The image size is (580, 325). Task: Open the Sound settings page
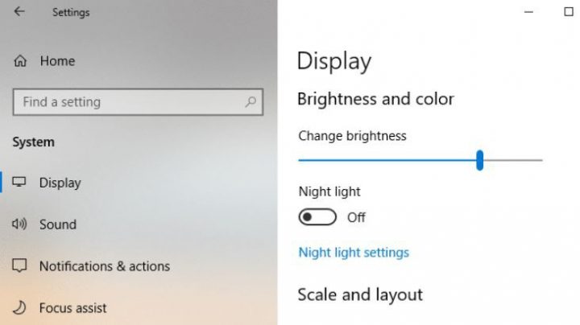tap(57, 224)
